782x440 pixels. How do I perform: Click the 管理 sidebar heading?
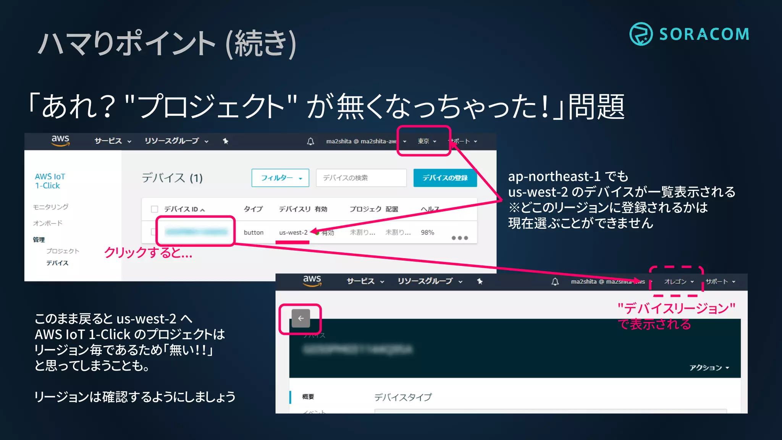click(39, 239)
